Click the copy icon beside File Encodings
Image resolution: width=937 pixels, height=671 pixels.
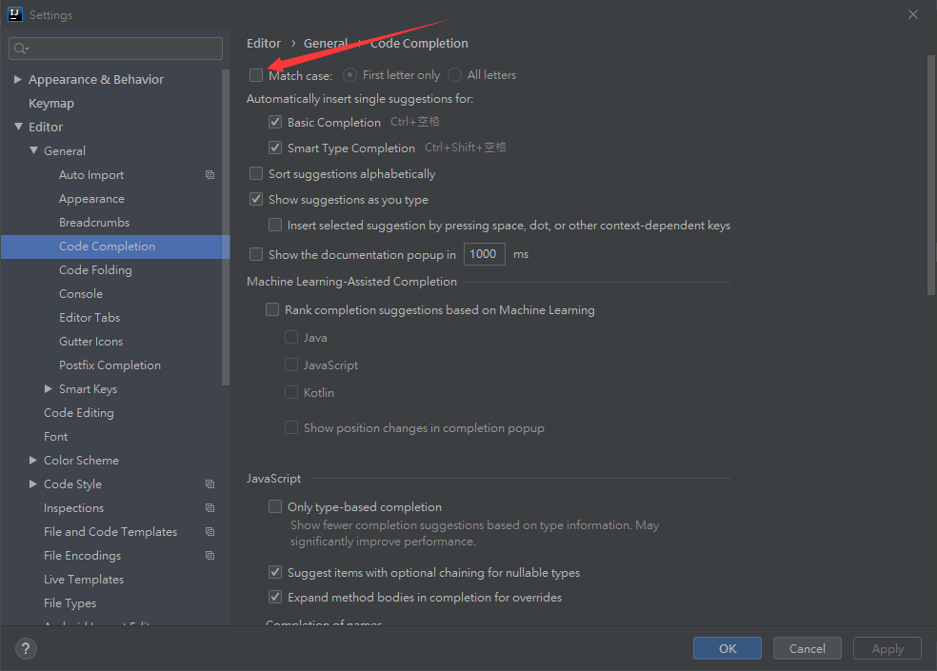click(209, 556)
